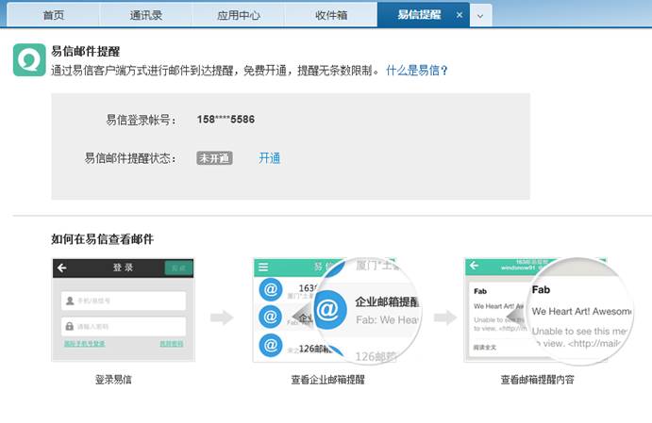This screenshot has height=423, width=652.
Task: Switch to the 通讯录 tab
Action: (x=145, y=15)
